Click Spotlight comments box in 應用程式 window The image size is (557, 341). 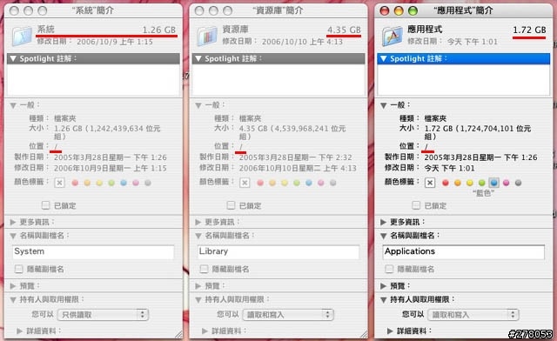(464, 80)
